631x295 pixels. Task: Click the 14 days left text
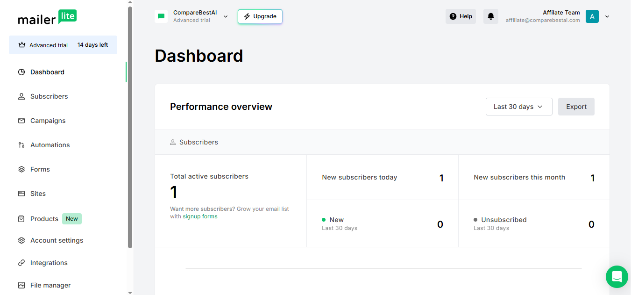tap(92, 45)
